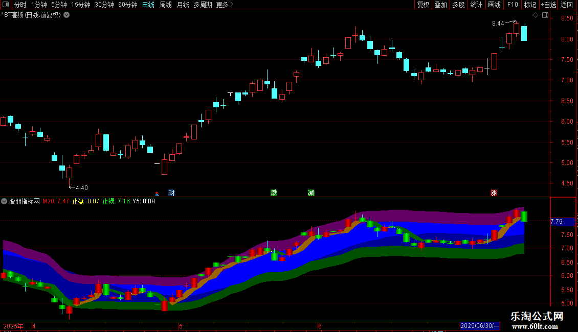Click the M20: 7.47 indicator value
The height and width of the screenshot is (332, 578).
click(56, 201)
